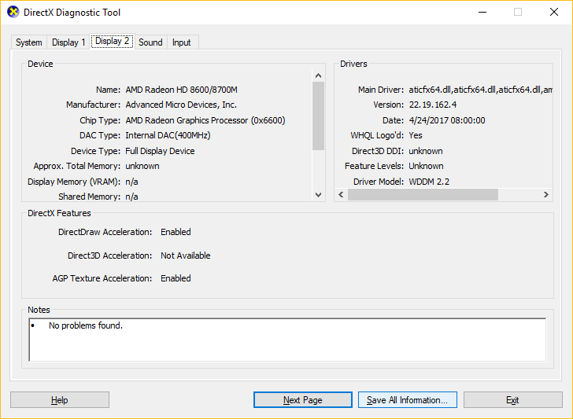Click DirectDraw Acceleration Enabled value
This screenshot has width=573, height=419.
(x=176, y=232)
